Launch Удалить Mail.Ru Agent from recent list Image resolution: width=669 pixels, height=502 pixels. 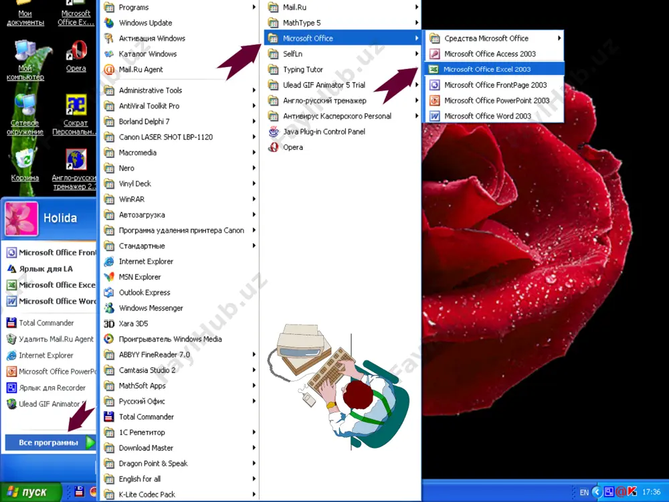coord(50,339)
